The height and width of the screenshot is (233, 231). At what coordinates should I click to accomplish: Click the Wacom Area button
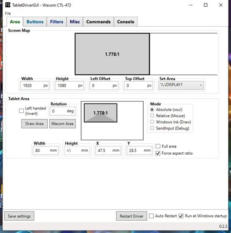(x=62, y=124)
